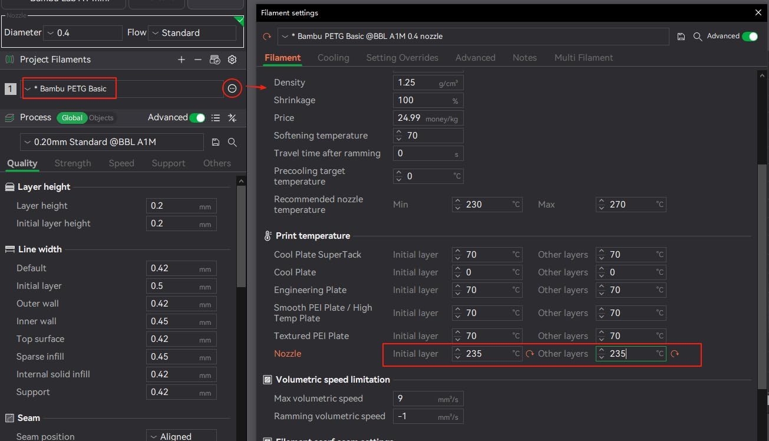Go to the Strength process tab
Viewport: 769px width, 441px height.
click(72, 163)
